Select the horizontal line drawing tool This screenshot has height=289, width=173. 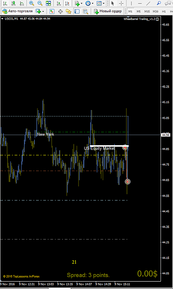(x=140, y=3)
